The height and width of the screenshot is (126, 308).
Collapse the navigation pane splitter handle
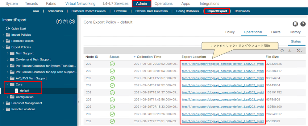(x=78, y=102)
